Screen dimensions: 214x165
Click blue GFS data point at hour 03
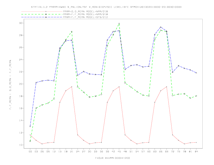pos(36,82)
